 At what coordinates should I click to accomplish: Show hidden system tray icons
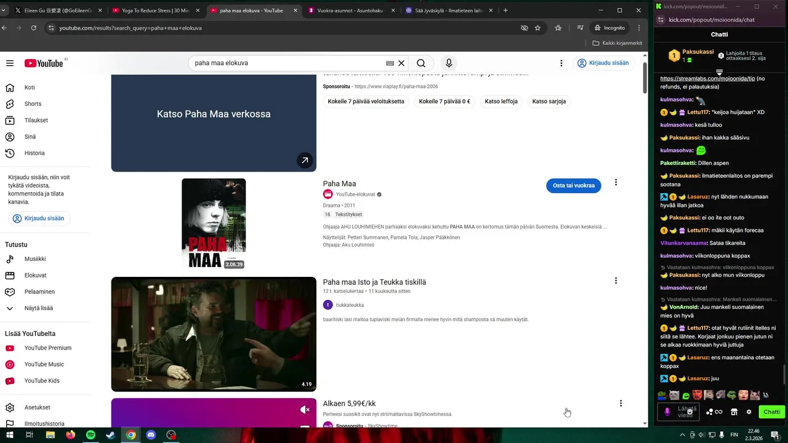tap(682, 434)
